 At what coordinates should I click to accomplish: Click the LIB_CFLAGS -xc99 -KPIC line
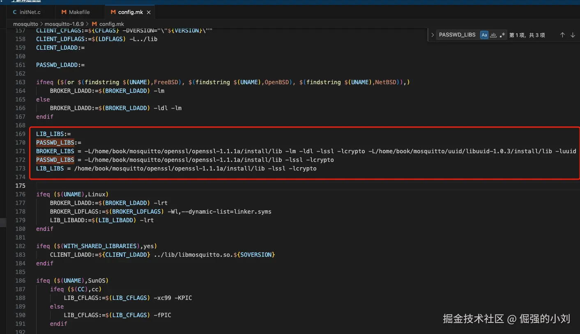coord(128,298)
